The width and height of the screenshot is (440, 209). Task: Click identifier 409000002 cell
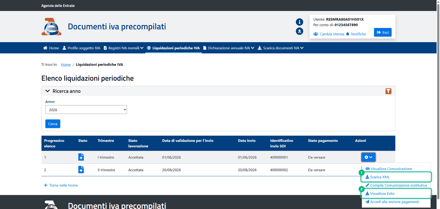(x=279, y=170)
